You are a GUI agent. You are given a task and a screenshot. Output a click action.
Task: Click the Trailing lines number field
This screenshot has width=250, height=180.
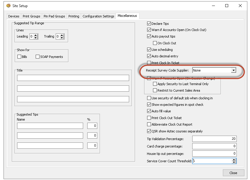point(58,36)
